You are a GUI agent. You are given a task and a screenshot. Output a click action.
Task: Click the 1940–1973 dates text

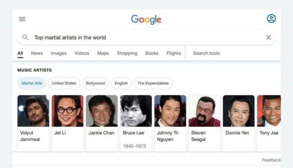134,146
